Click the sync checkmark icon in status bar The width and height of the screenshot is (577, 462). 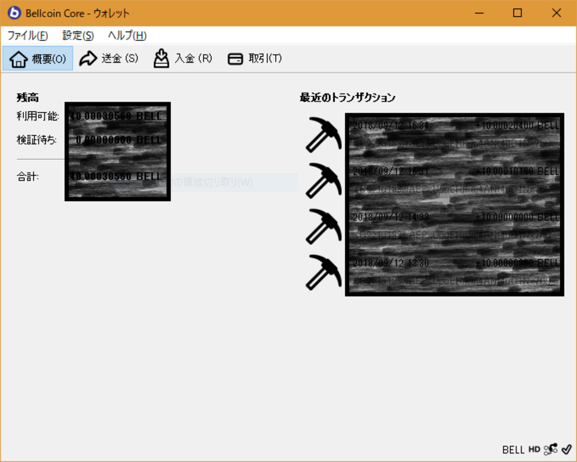[x=566, y=449]
